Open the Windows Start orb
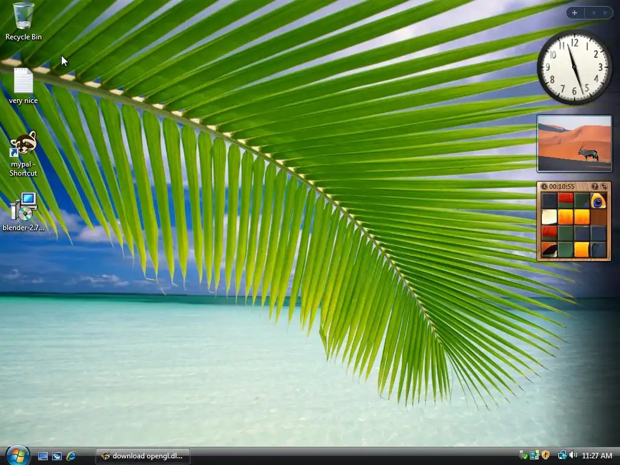 pos(18,455)
